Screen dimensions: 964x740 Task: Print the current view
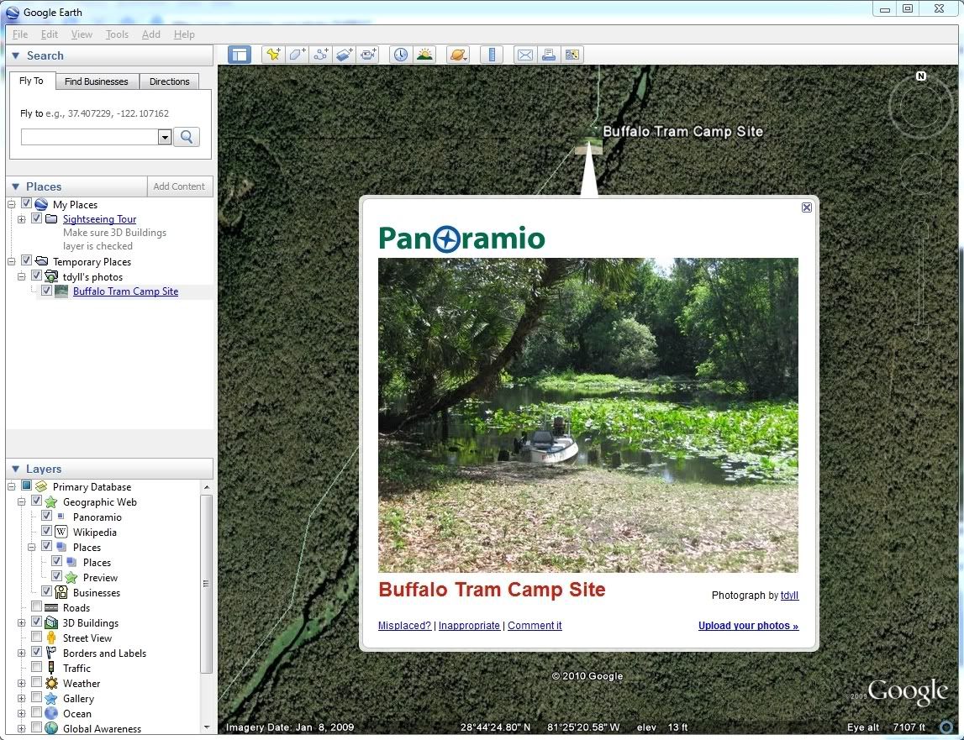549,55
